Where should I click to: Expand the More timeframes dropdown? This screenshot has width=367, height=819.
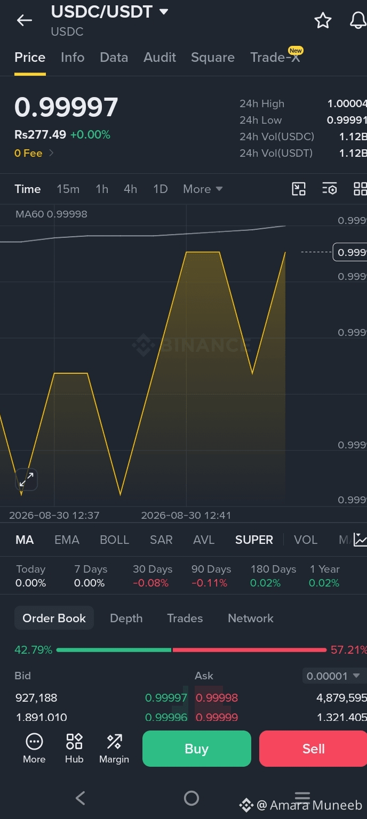point(203,189)
